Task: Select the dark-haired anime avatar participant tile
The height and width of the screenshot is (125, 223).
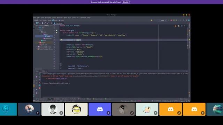Action: 53,109
